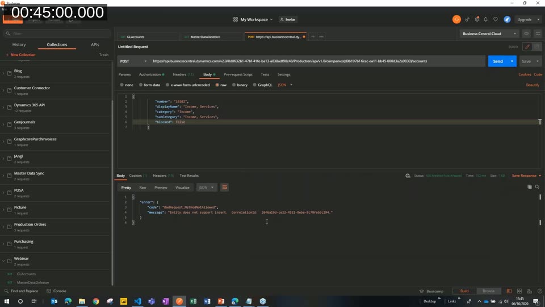Image resolution: width=545 pixels, height=307 pixels.
Task: Click the blue rocket avatar icon
Action: [507, 19]
